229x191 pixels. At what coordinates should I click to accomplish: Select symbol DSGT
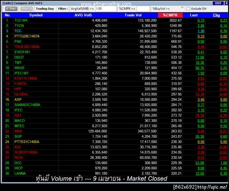pyautogui.click(x=19, y=57)
